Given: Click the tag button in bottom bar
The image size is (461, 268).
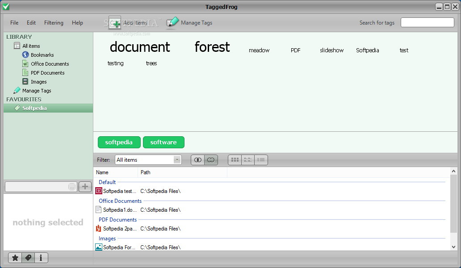Looking at the screenshot, I should (x=28, y=258).
